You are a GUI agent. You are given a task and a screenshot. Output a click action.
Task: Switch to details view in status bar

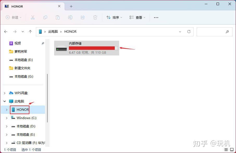coord(226,150)
